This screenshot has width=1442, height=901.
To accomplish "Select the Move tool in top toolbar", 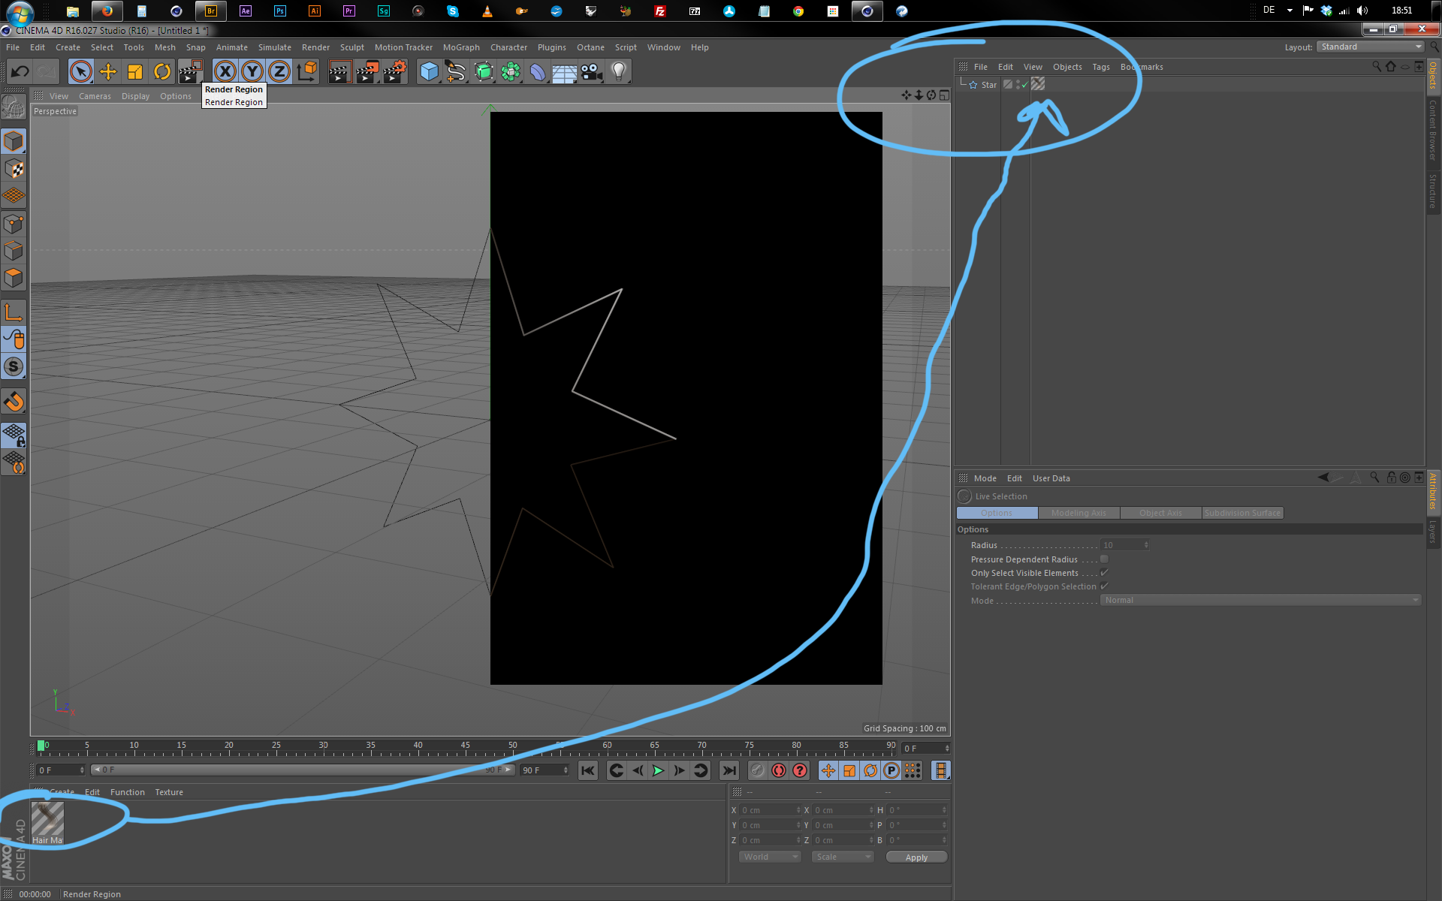I will [108, 72].
